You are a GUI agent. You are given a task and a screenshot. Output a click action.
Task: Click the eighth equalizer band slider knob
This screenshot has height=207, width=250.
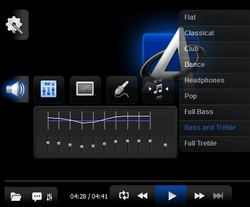[128, 141]
